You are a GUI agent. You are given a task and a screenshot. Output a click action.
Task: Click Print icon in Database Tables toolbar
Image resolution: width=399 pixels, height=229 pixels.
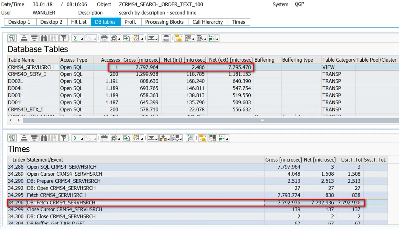(104, 38)
